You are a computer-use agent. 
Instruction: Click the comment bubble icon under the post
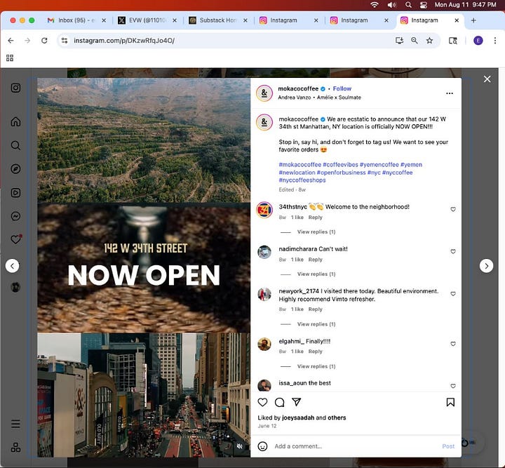click(280, 402)
